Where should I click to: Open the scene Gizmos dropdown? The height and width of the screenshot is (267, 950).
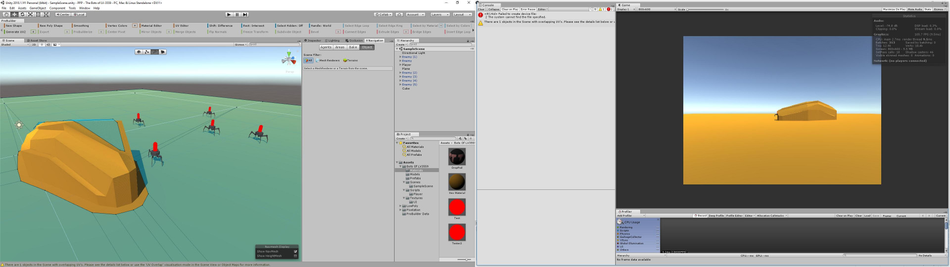(240, 44)
